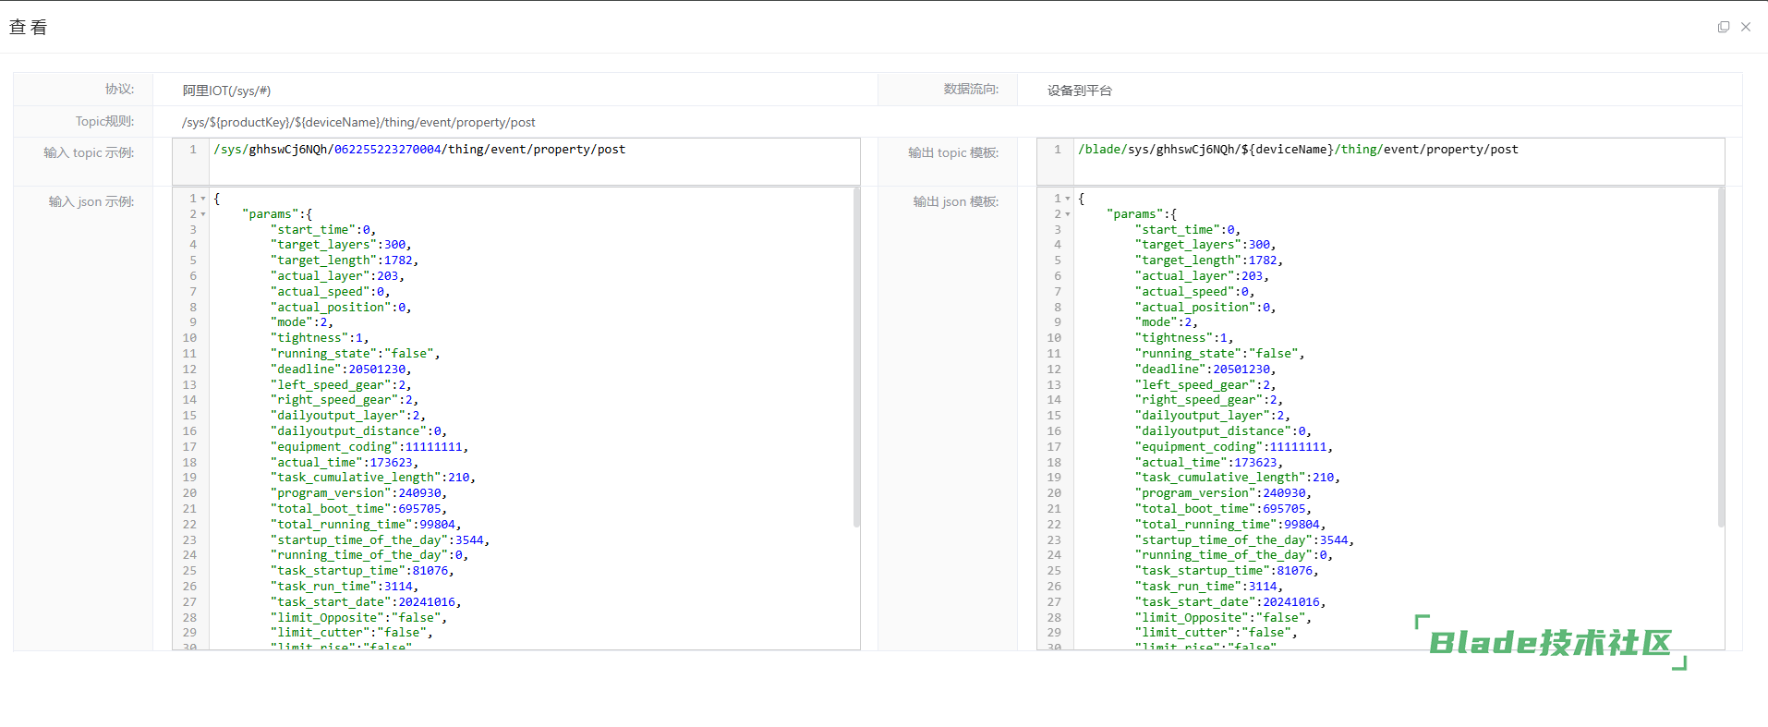The height and width of the screenshot is (727, 1768).
Task: Collapse line 1 fold arrow in input json
Action: click(x=203, y=199)
